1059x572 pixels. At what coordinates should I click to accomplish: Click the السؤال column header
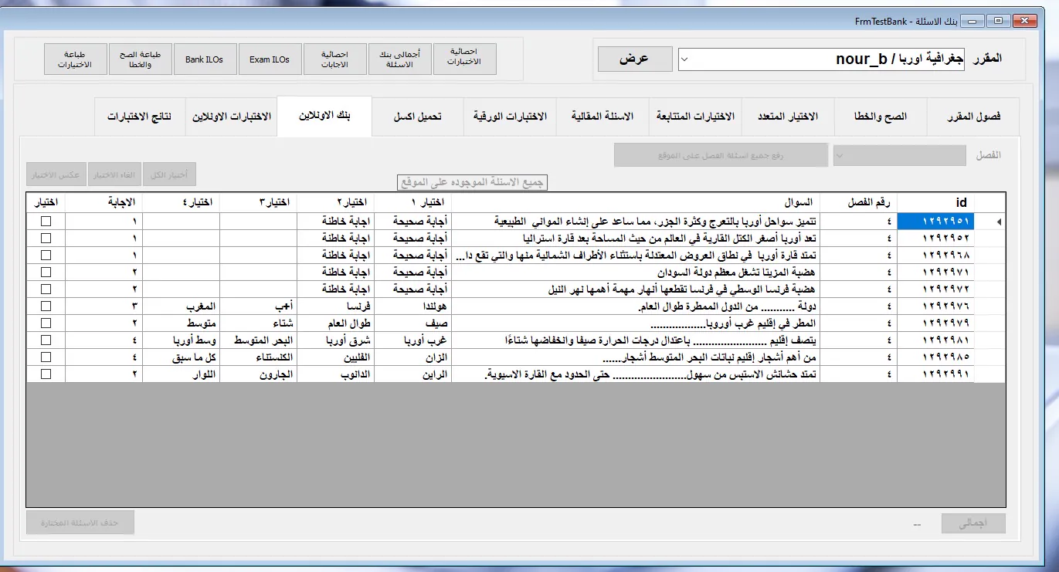click(x=635, y=202)
